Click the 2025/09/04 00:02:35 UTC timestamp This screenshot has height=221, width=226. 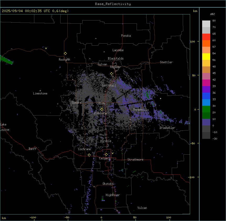(26, 11)
